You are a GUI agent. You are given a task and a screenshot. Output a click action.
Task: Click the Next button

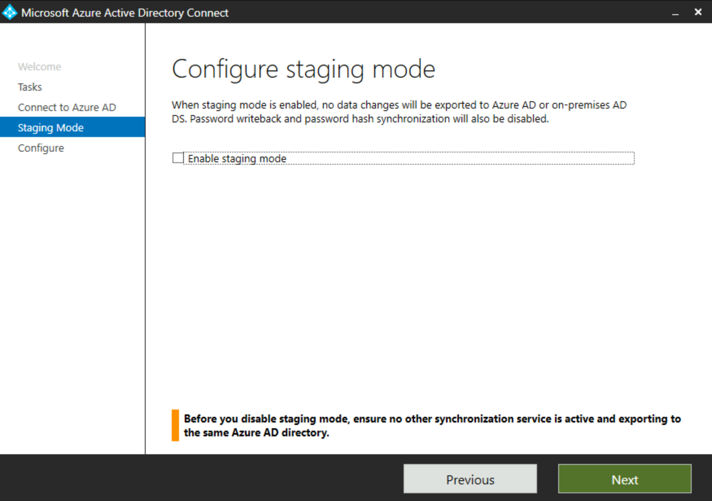click(625, 479)
